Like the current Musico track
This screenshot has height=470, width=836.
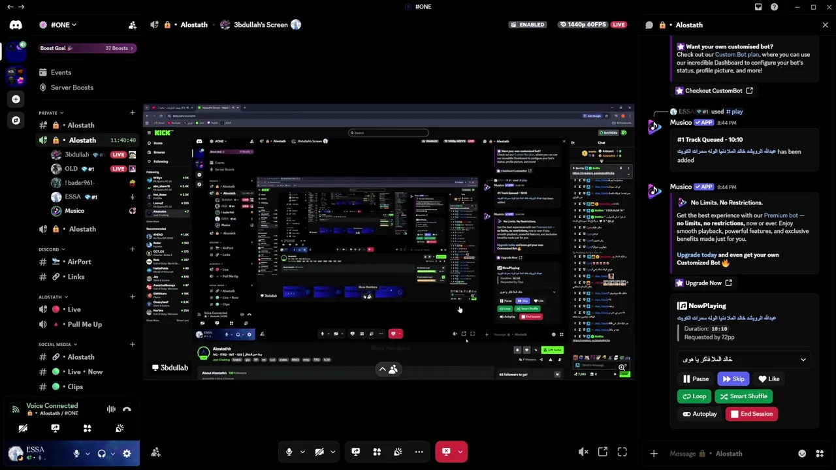[x=769, y=379]
